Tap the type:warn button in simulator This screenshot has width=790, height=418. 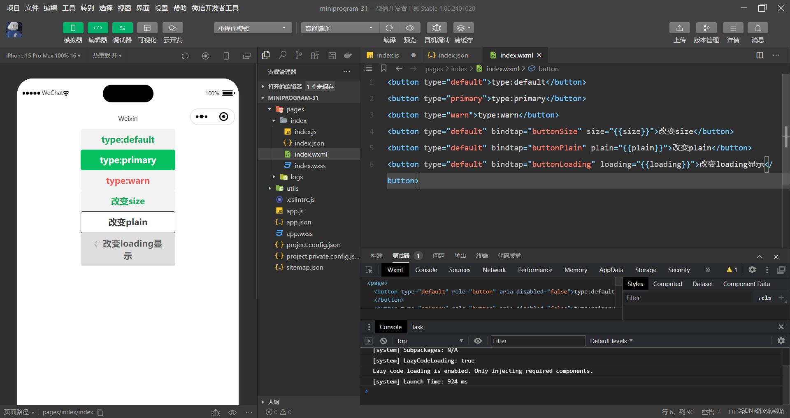[x=128, y=180]
